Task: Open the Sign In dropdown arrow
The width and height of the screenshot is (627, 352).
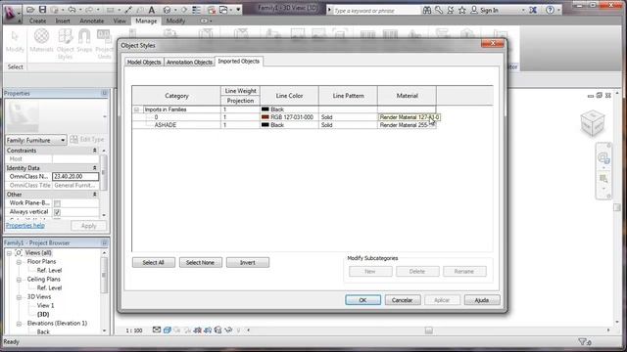Action: [x=523, y=11]
